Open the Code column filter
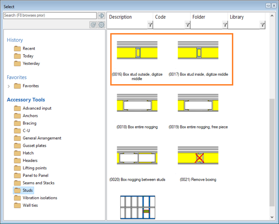 (187, 25)
